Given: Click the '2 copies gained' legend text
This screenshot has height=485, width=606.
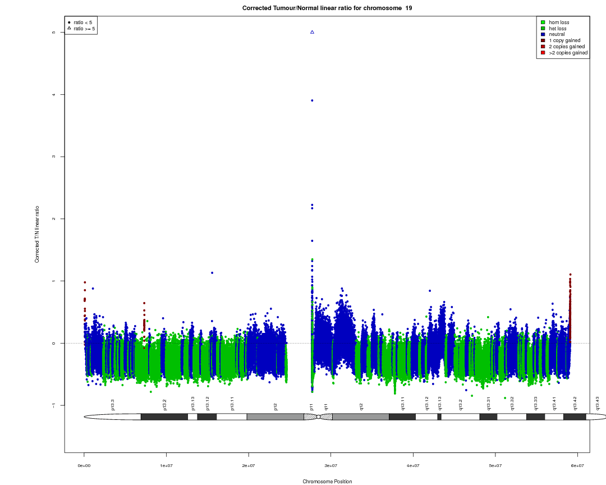Looking at the screenshot, I should [567, 47].
